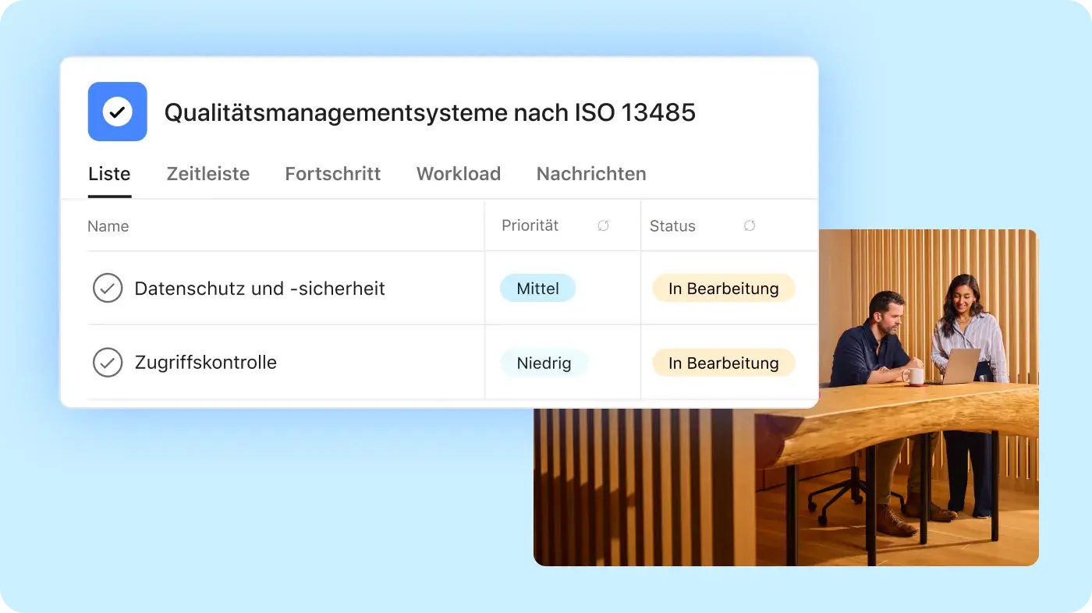Mark Zugriffskontrolle task complete
The height and width of the screenshot is (613, 1092).
coord(108,363)
